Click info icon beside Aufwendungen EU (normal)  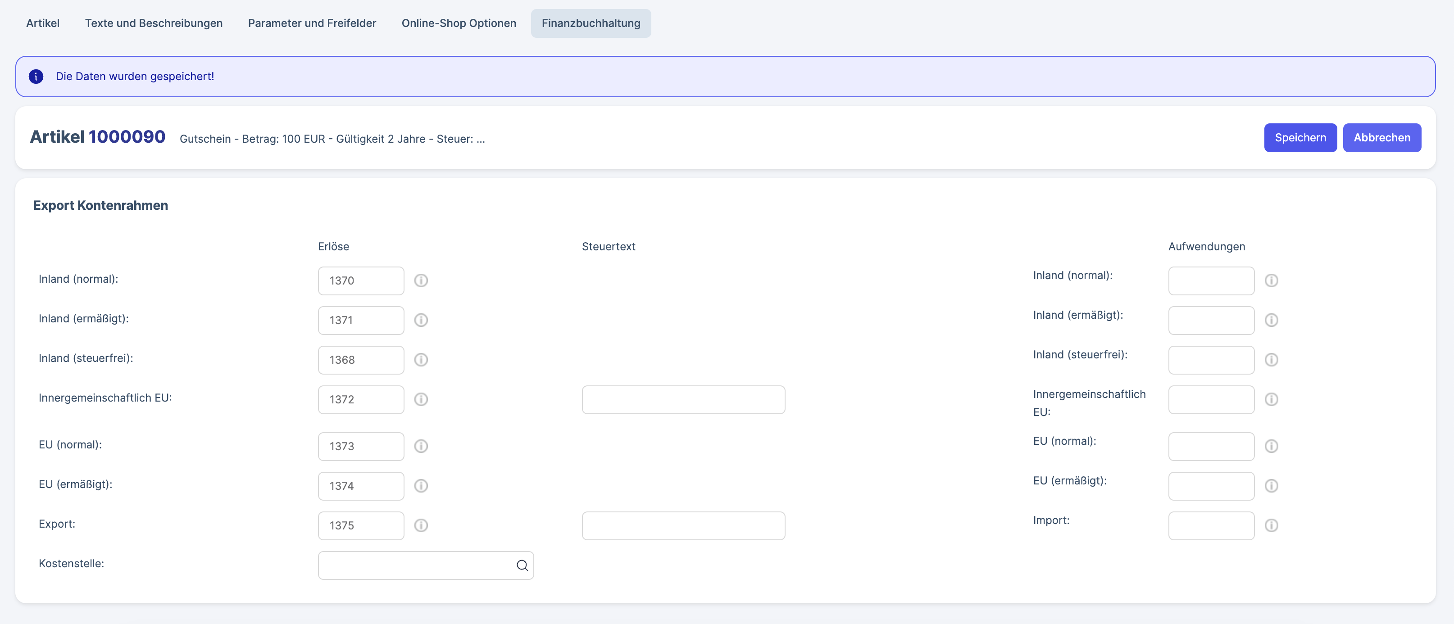coord(1271,446)
